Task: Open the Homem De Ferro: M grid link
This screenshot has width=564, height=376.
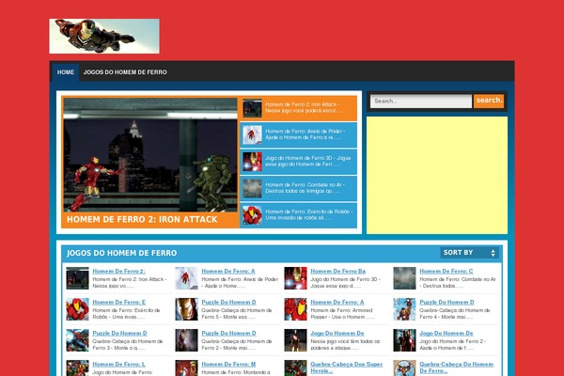Action: (x=228, y=364)
